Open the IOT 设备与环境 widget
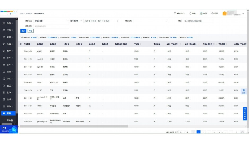 pos(9,129)
